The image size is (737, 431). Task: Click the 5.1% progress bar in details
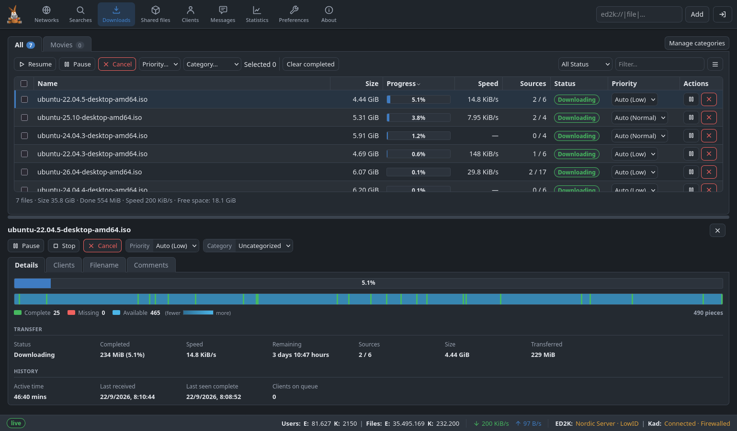(368, 283)
